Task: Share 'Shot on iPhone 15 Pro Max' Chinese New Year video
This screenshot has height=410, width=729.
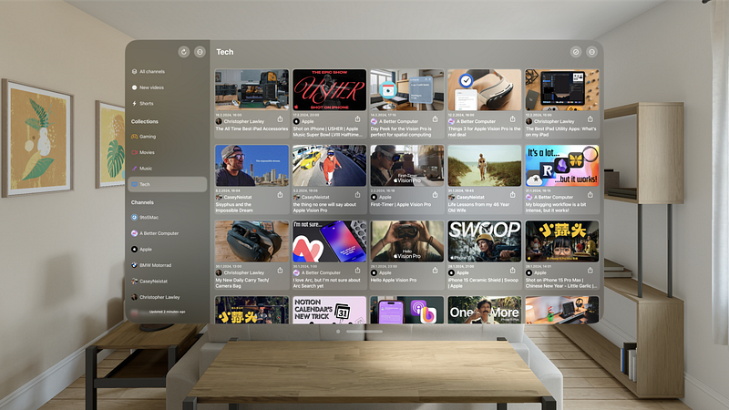Action: (x=590, y=270)
